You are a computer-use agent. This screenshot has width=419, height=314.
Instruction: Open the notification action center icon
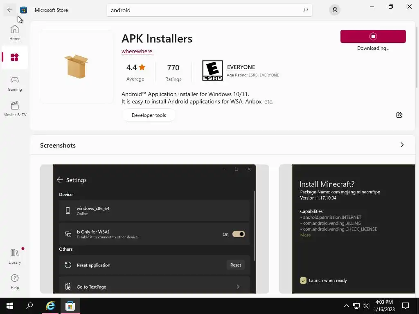[x=405, y=306]
